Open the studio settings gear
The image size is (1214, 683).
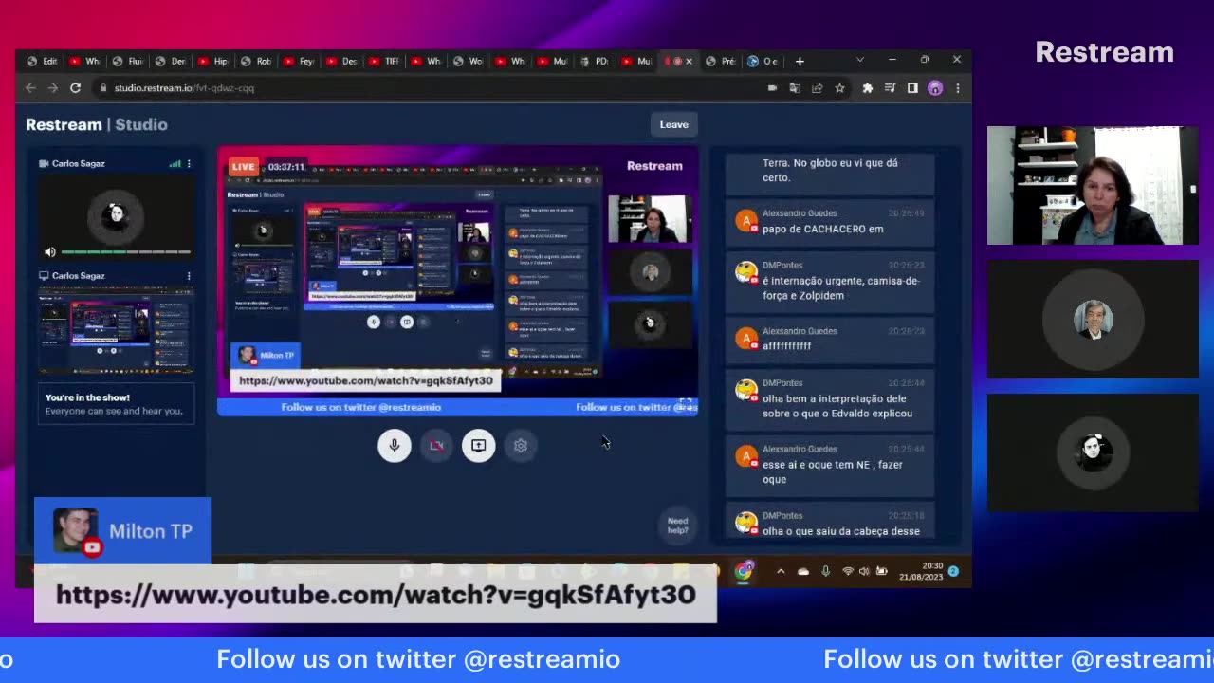520,445
